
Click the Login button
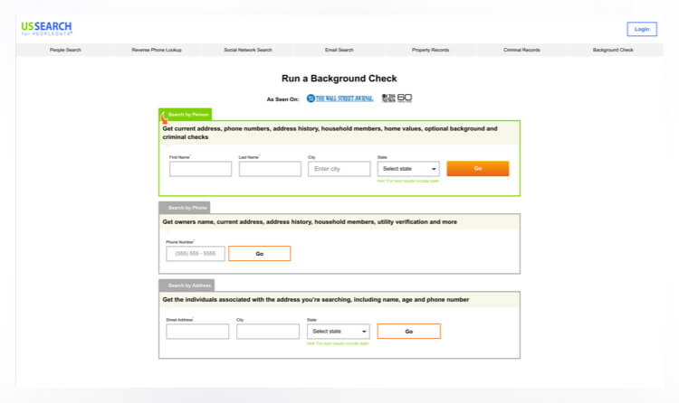coord(642,29)
